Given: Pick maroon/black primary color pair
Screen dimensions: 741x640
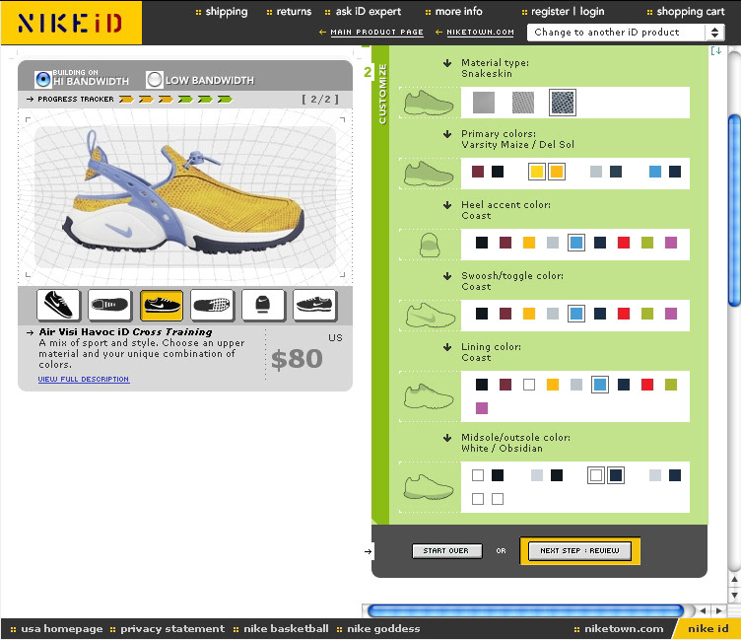Looking at the screenshot, I should point(488,172).
